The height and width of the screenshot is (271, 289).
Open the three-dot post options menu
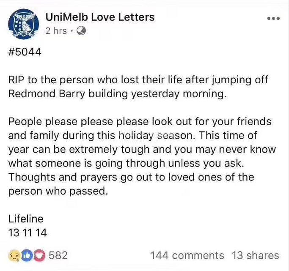tap(274, 19)
